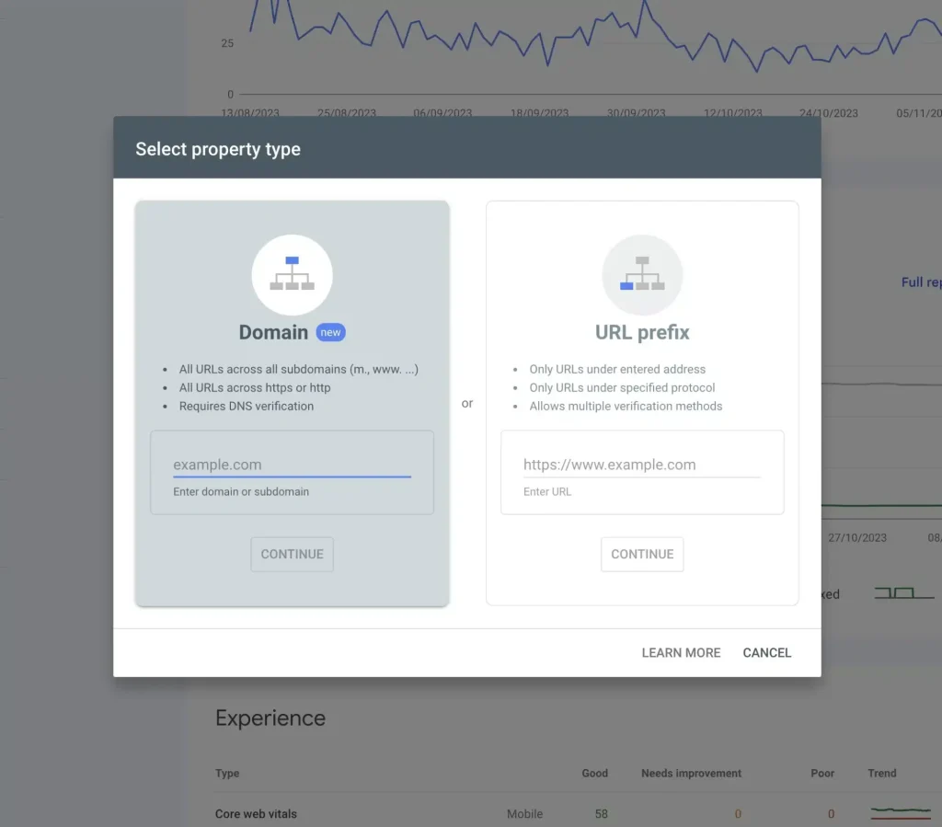Click the blue "new" badge beside Domain

(330, 332)
